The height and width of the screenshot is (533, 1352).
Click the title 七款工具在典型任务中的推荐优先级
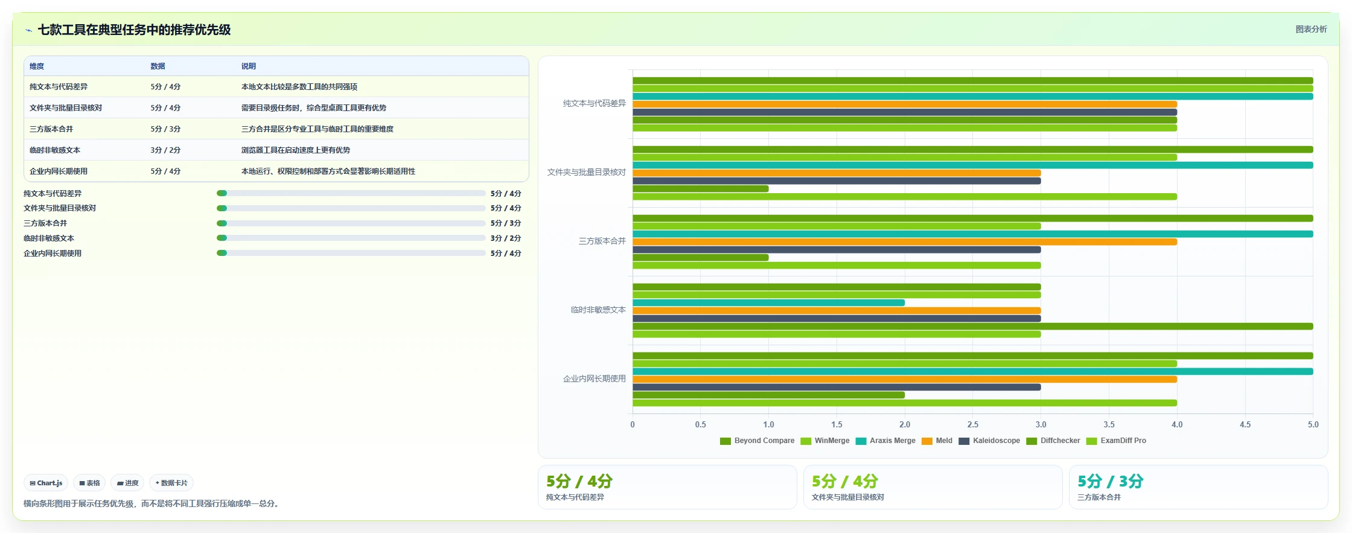coord(134,30)
